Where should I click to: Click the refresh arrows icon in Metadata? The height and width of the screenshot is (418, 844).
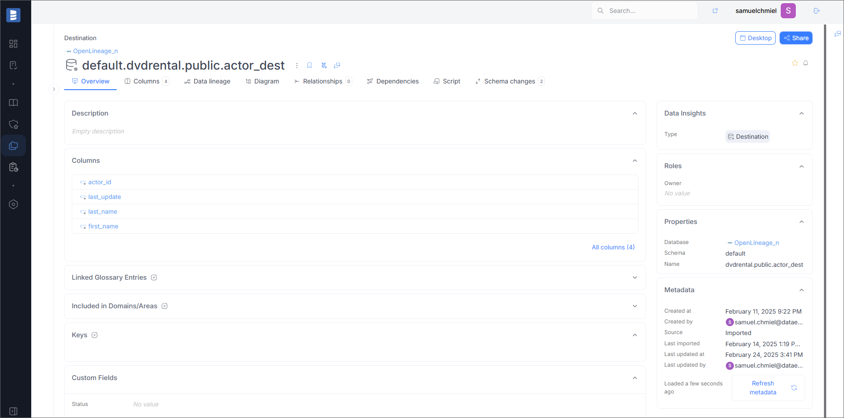click(794, 388)
